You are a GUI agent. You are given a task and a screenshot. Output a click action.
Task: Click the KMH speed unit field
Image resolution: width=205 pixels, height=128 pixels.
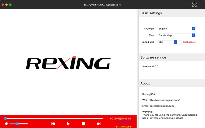(168, 42)
